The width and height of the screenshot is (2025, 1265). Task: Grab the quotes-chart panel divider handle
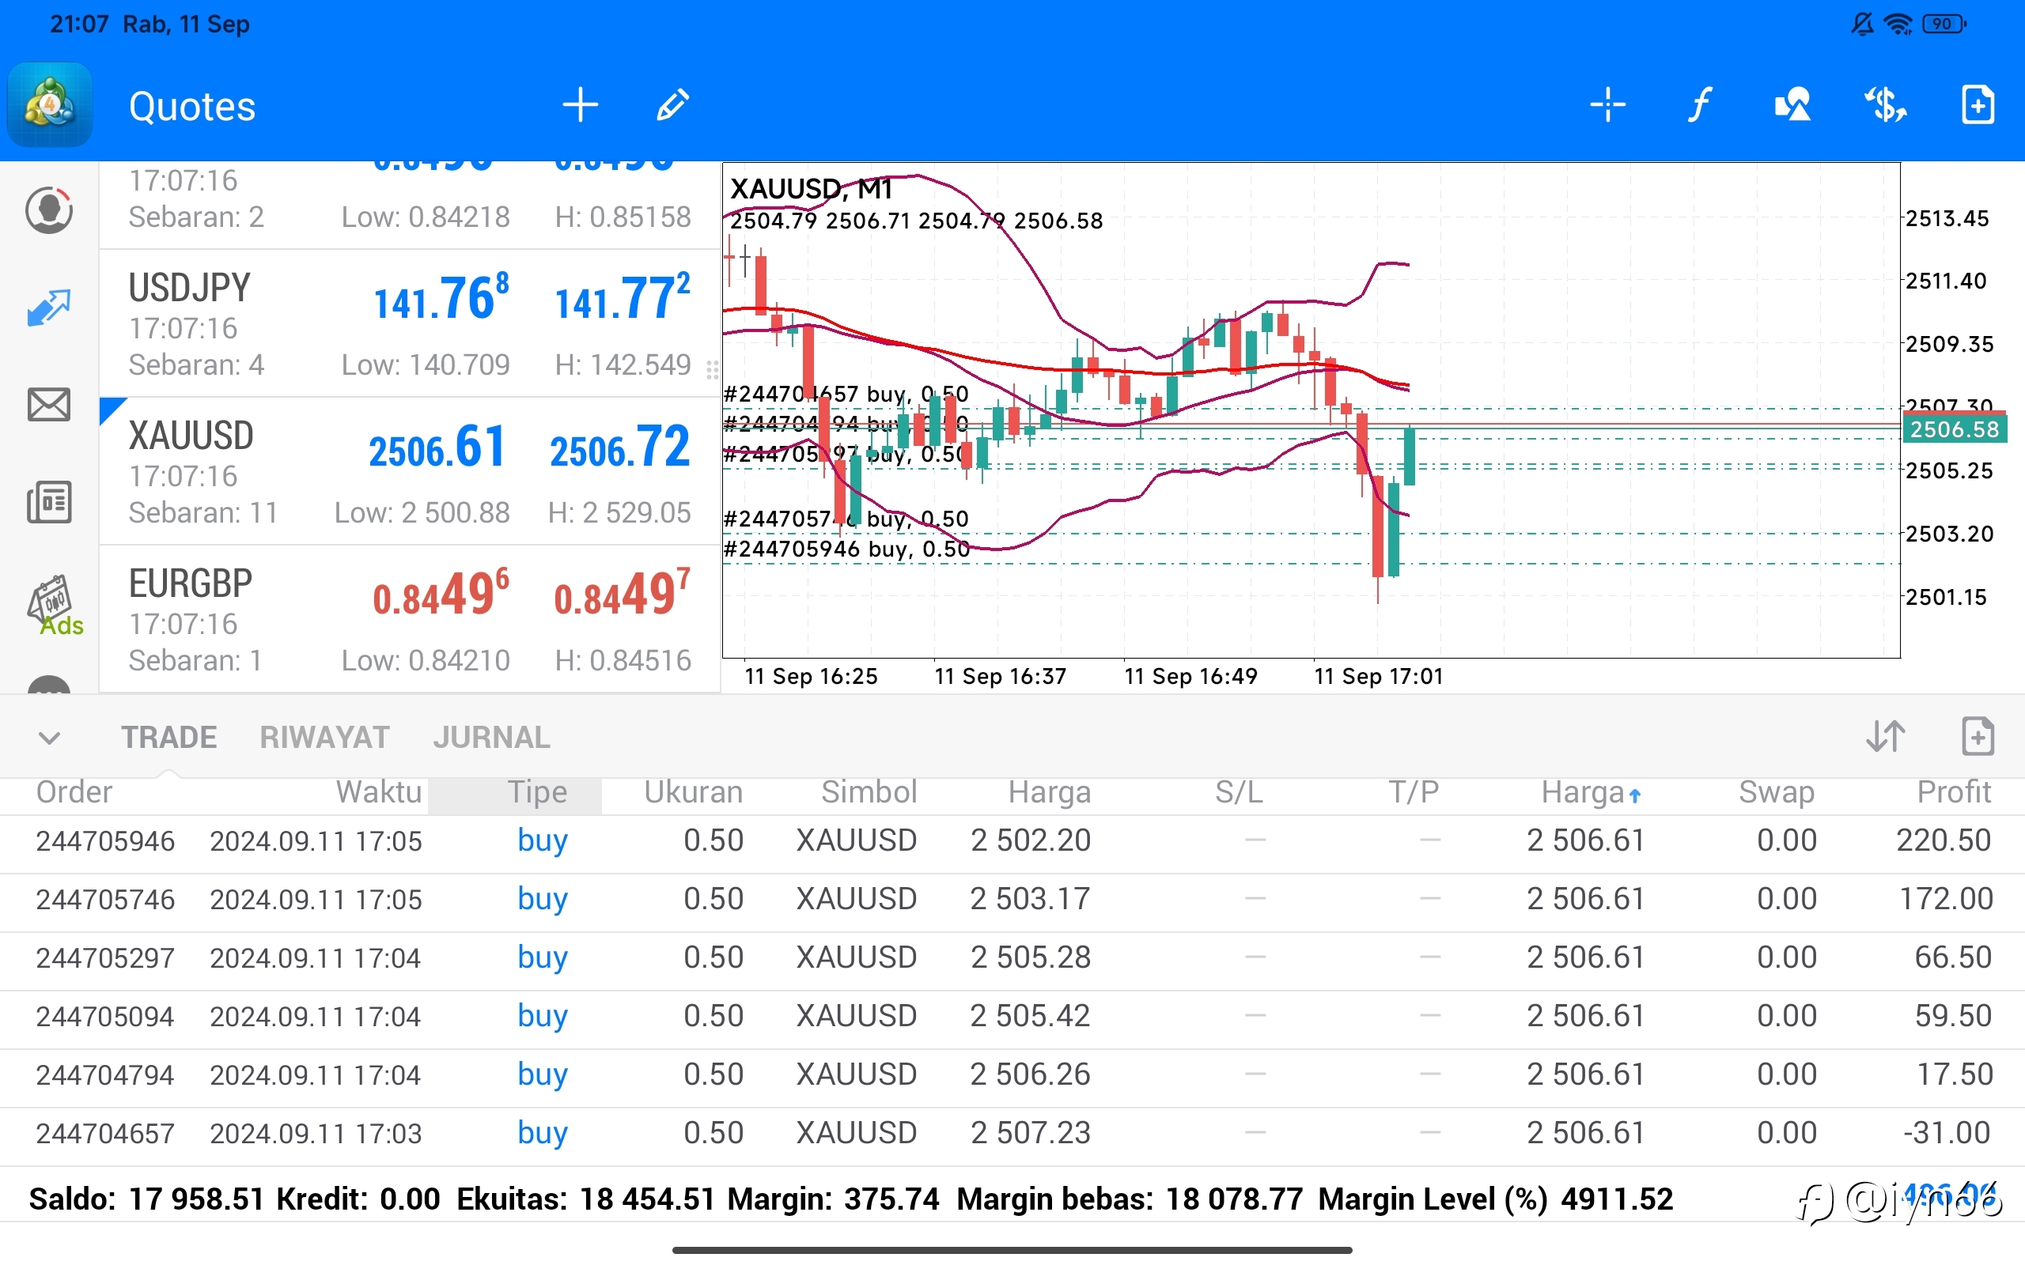[712, 369]
